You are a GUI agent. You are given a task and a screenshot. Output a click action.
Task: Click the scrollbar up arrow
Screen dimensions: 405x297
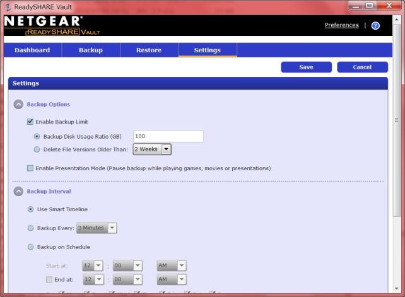click(397, 20)
